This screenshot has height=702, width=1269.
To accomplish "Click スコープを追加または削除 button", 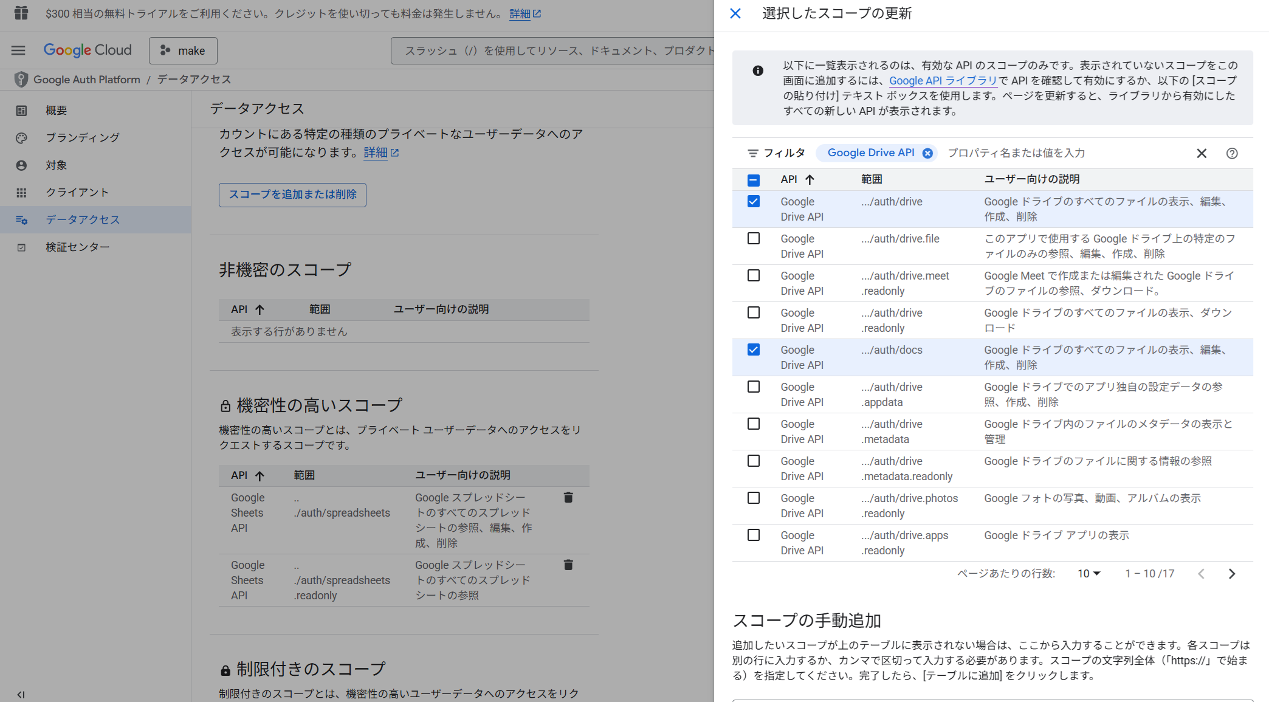I will click(x=292, y=194).
